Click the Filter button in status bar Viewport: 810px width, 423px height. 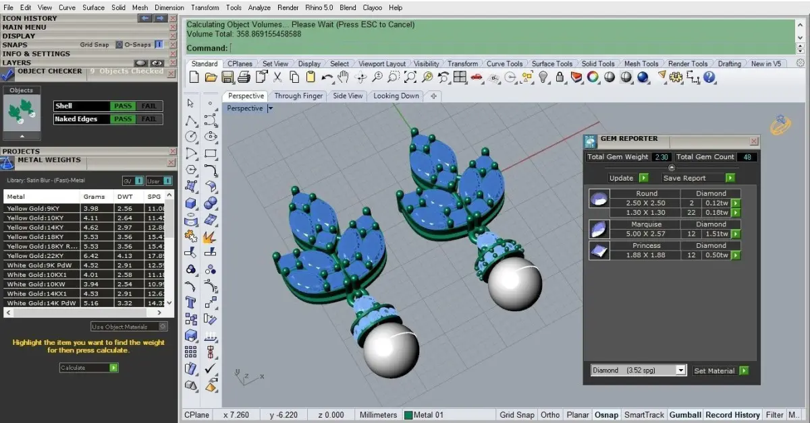click(x=775, y=415)
